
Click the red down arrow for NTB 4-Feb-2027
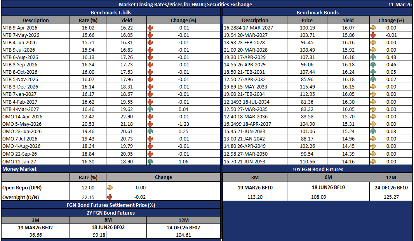(x=150, y=102)
